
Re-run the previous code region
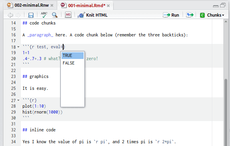(x=190, y=15)
